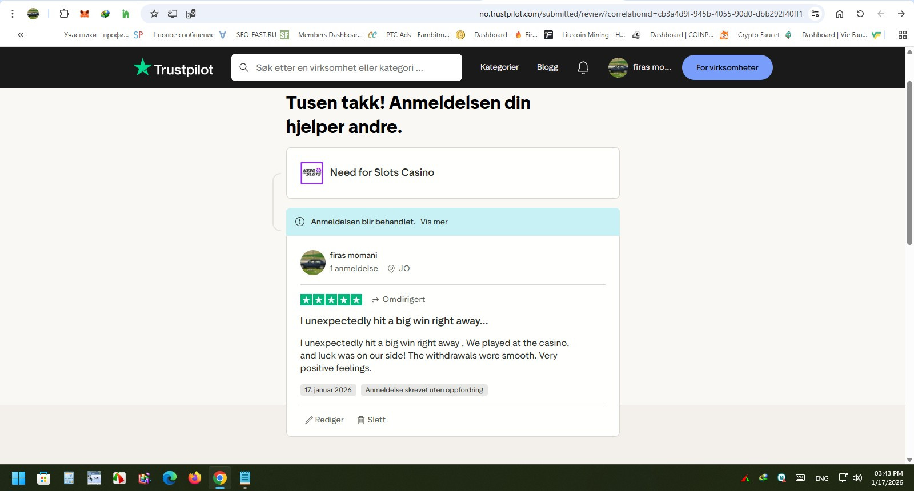This screenshot has height=491, width=914.
Task: Switch to Chrome in the taskbar
Action: point(220,478)
